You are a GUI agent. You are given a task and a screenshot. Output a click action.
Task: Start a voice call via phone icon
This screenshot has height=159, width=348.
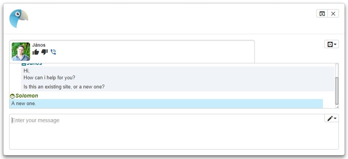pyautogui.click(x=53, y=52)
